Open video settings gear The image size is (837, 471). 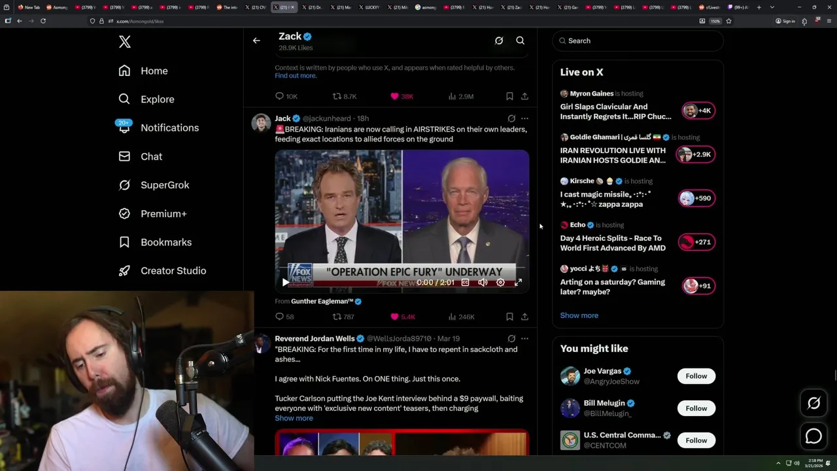(500, 283)
